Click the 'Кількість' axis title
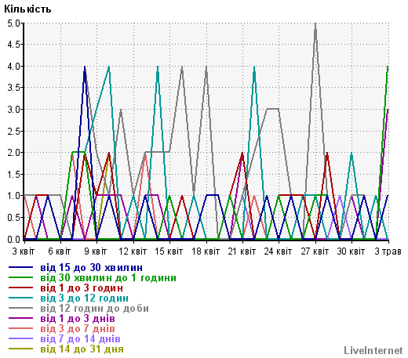This screenshot has width=408, height=358. click(27, 9)
